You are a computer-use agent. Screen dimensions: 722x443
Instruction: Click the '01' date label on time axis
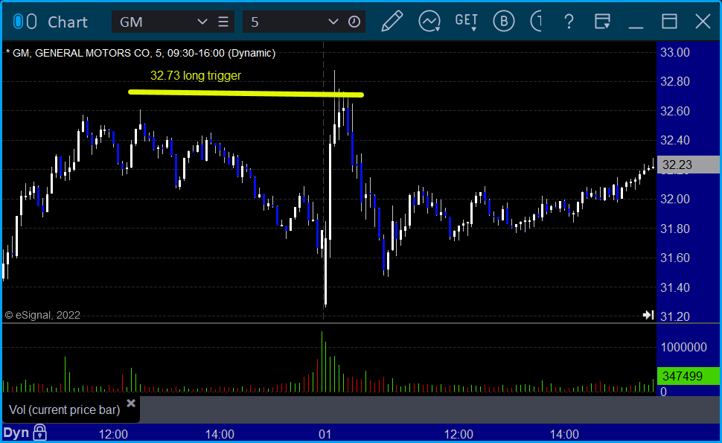[325, 434]
